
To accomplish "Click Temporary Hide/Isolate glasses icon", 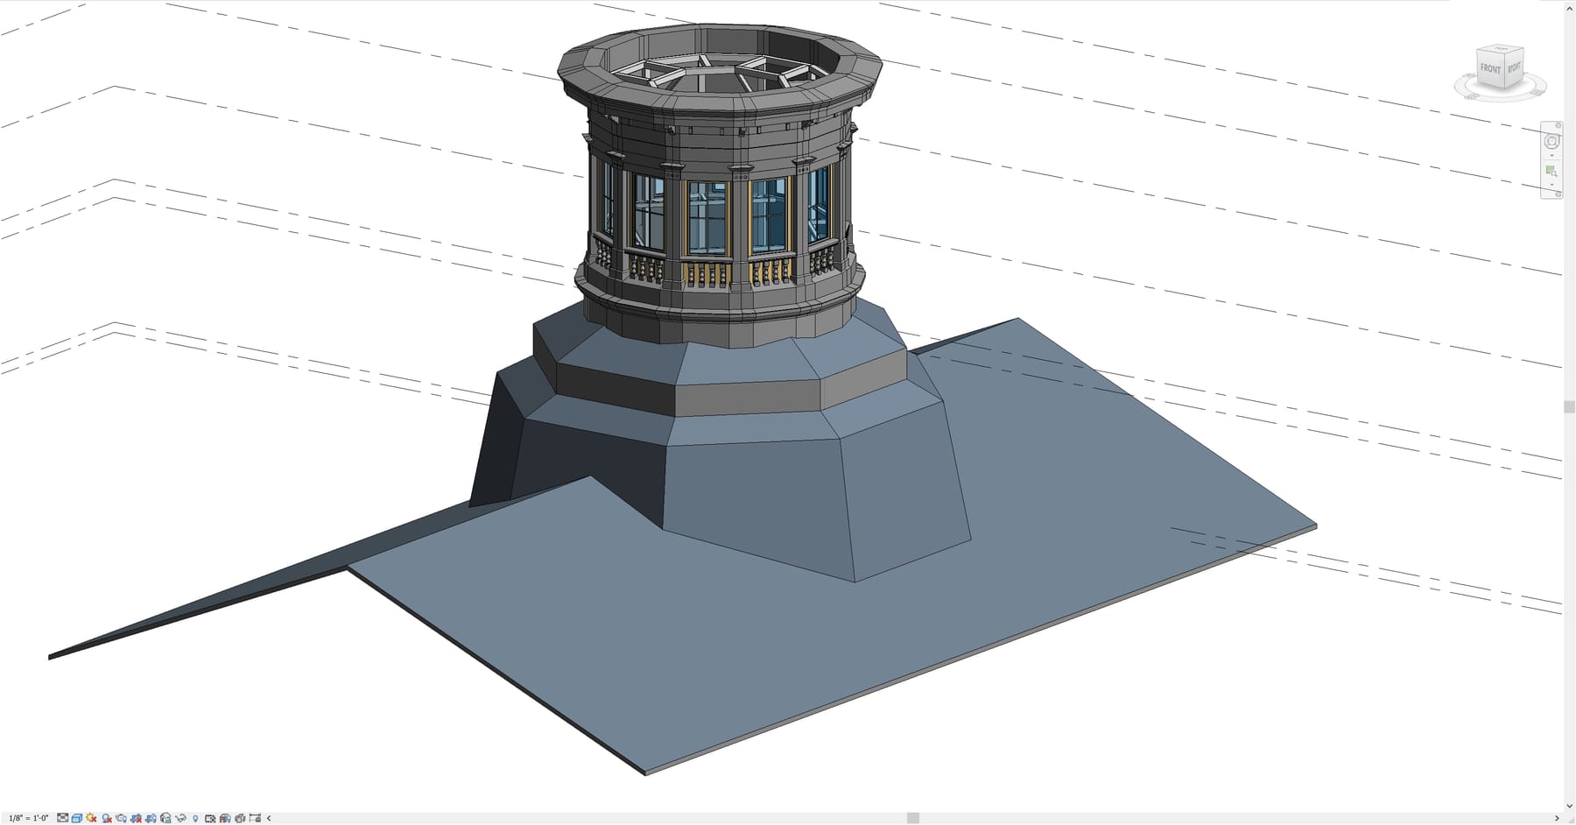I will click(x=180, y=818).
